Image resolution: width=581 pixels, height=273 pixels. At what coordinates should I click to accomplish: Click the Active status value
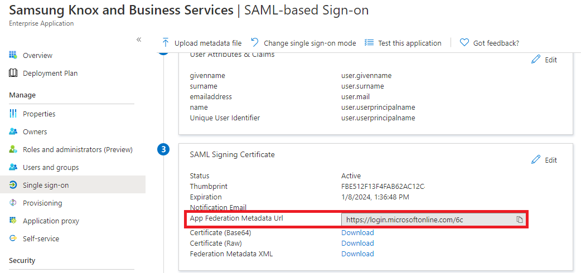tap(351, 175)
